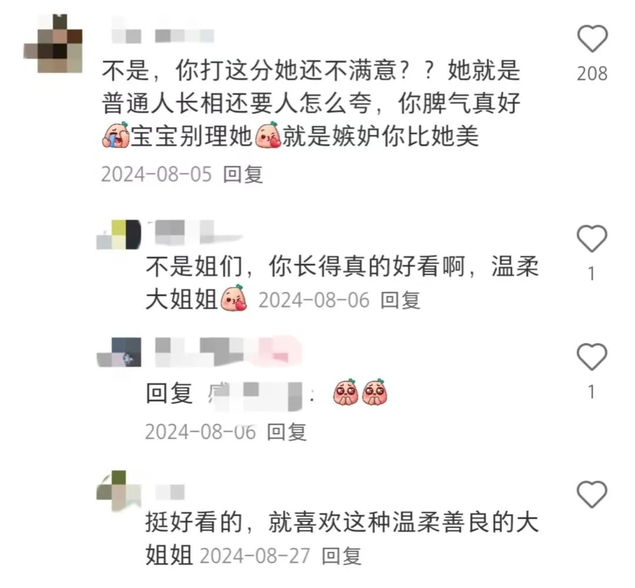The height and width of the screenshot is (588, 635).
Task: Tap 回复 under the 2024-08-05 comment
Action: pyautogui.click(x=243, y=174)
